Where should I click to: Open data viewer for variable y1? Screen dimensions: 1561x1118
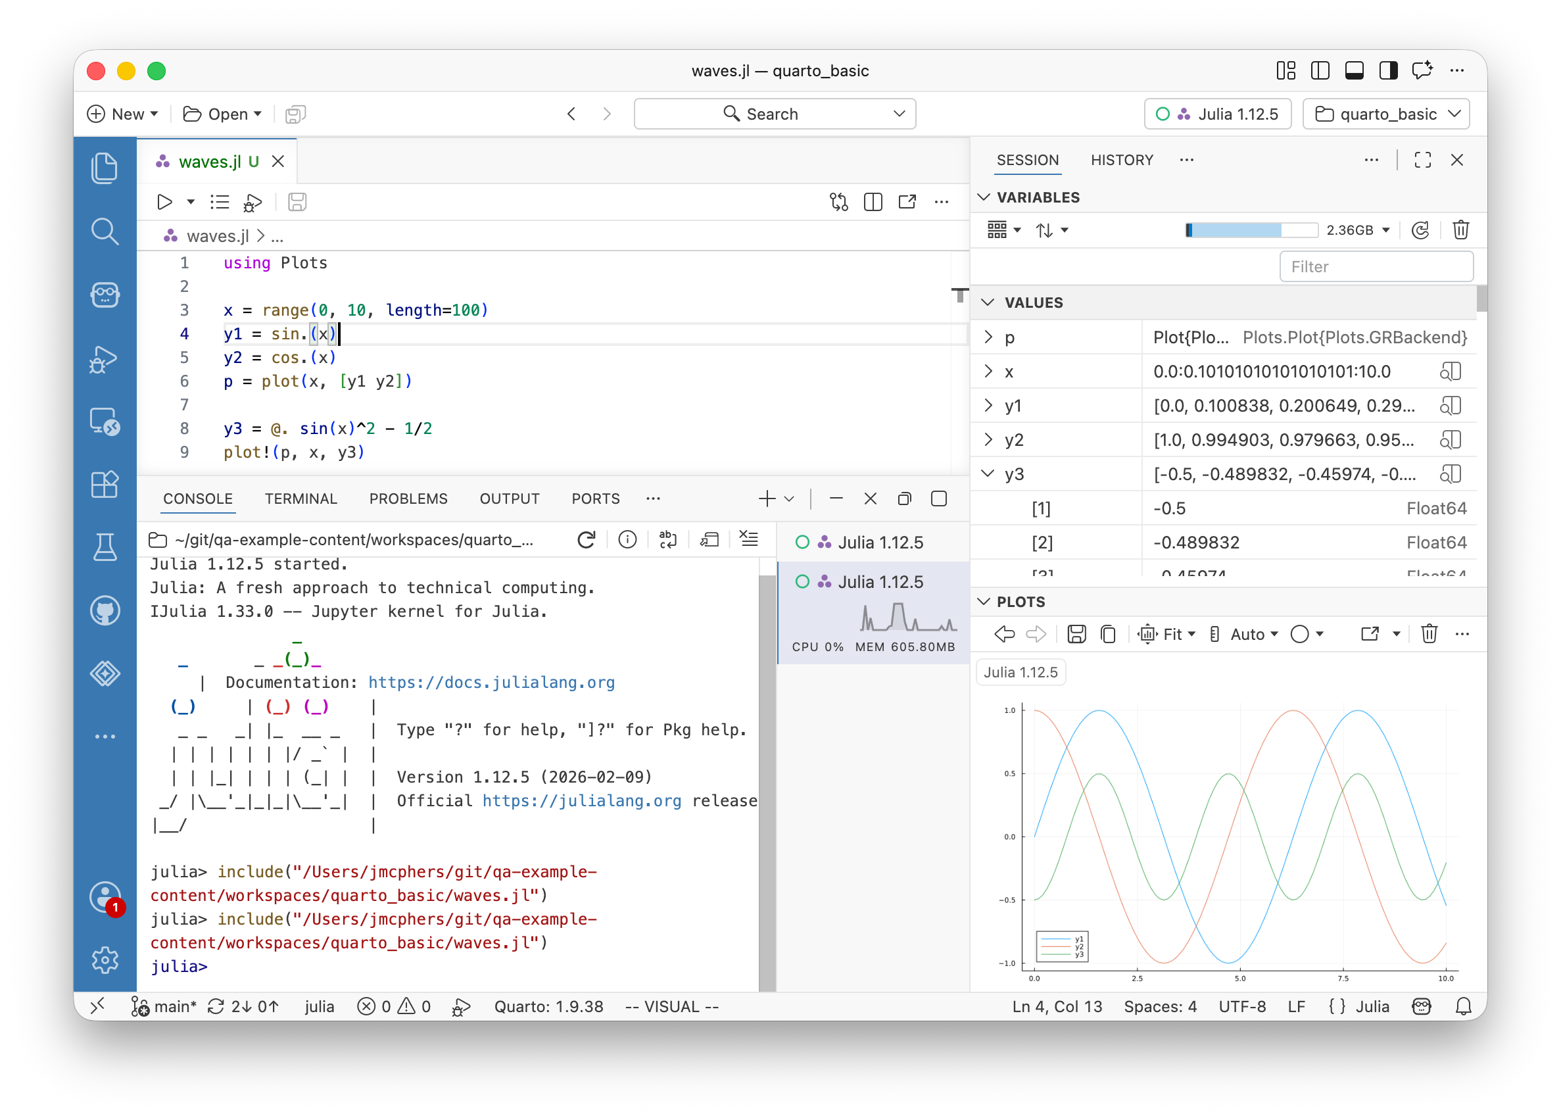coord(1450,406)
